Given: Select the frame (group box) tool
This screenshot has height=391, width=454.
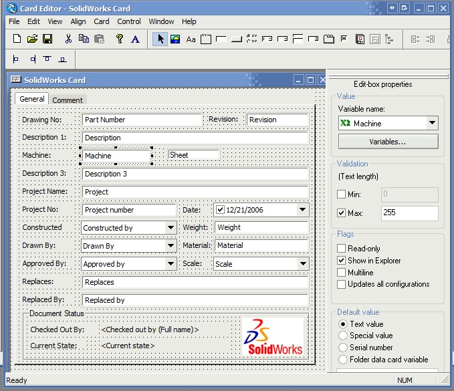Looking at the screenshot, I should (x=206, y=39).
